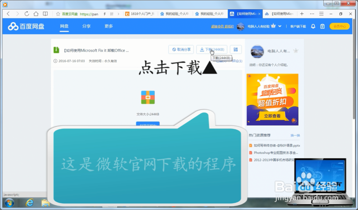The image size is (358, 210).
Task: Click the address bar URL field
Action: (x=89, y=14)
